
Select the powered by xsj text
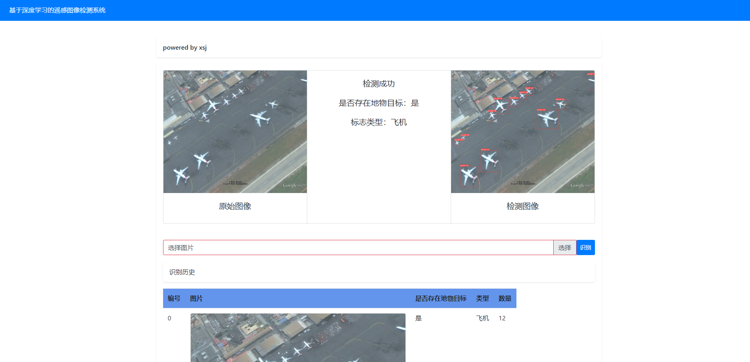coord(185,47)
